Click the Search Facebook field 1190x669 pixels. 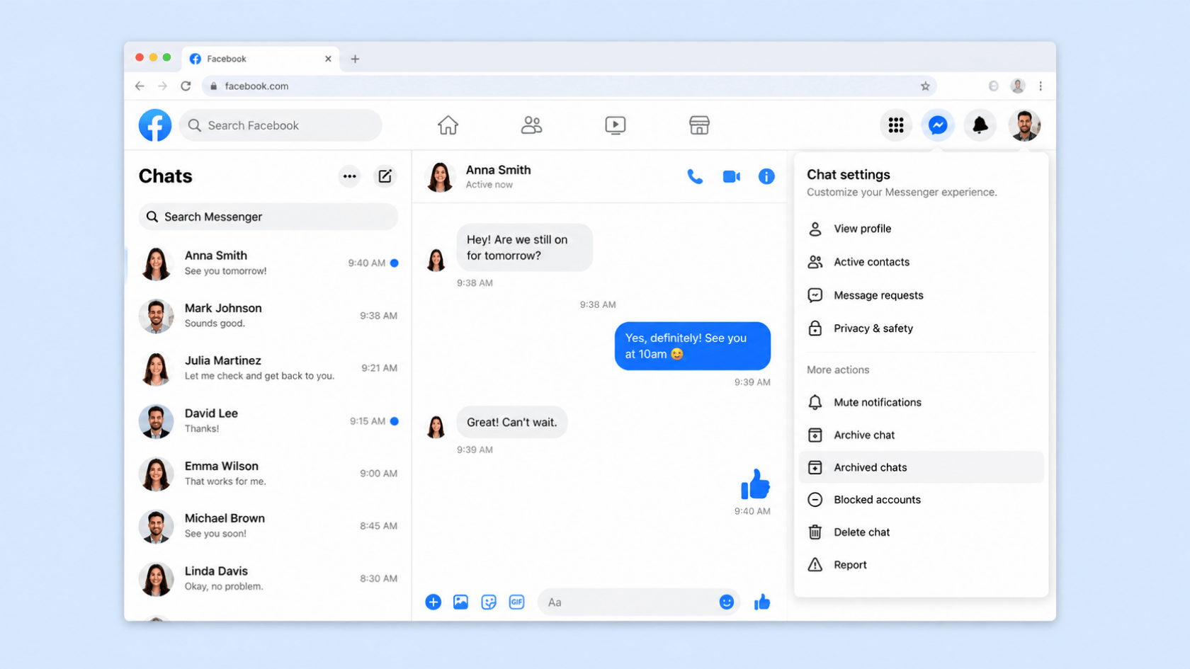click(x=280, y=125)
